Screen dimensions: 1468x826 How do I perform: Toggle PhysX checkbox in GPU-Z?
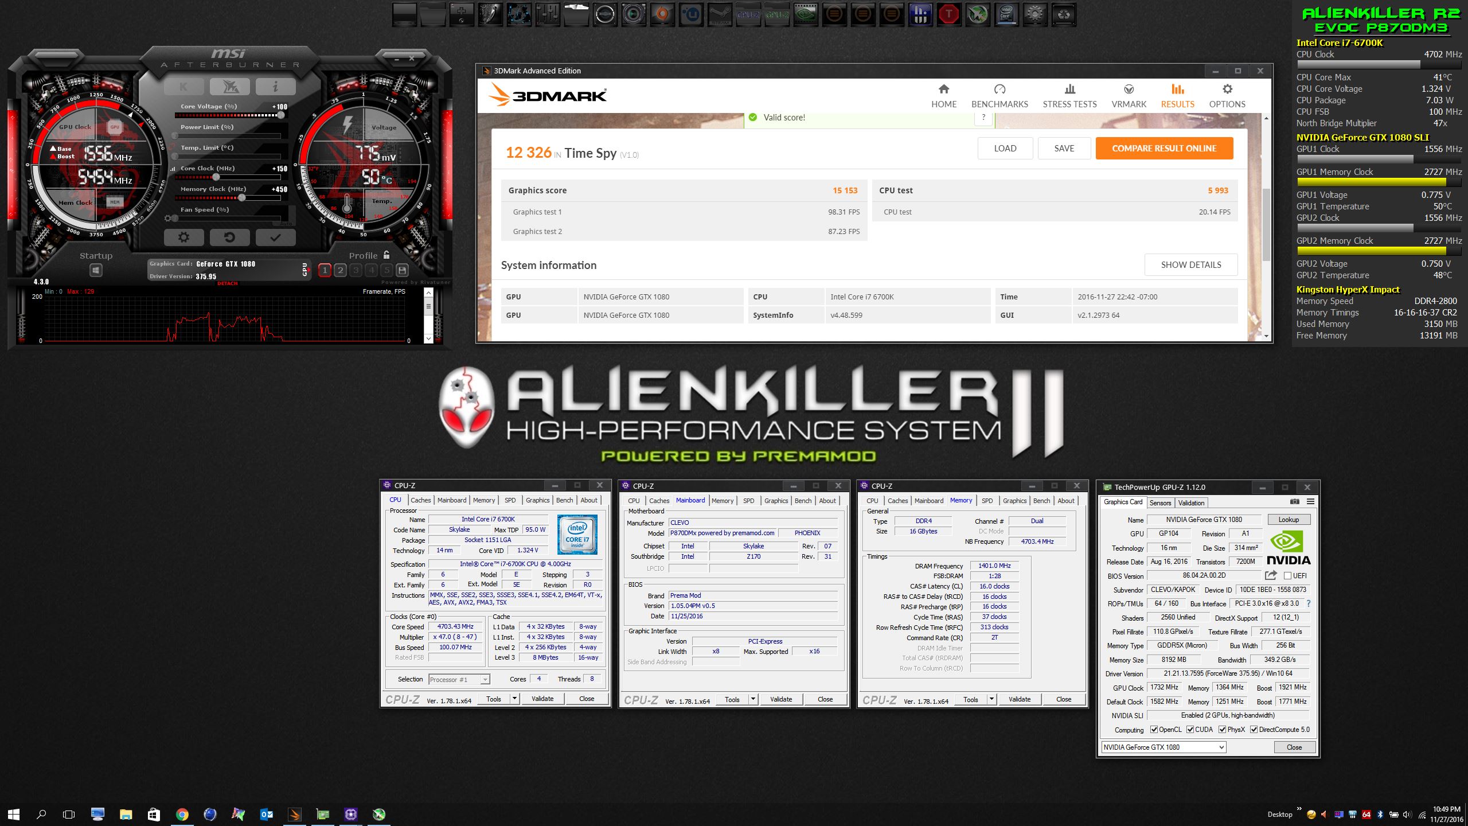pos(1222,730)
